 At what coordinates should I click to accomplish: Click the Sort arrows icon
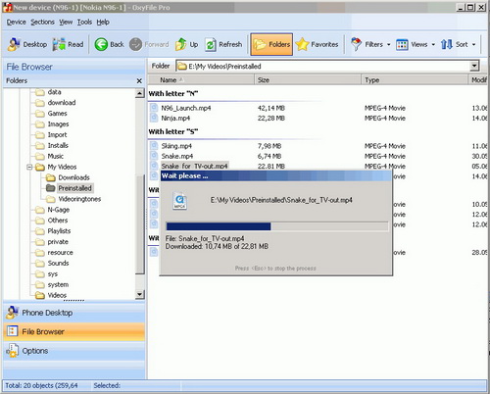[x=447, y=44]
